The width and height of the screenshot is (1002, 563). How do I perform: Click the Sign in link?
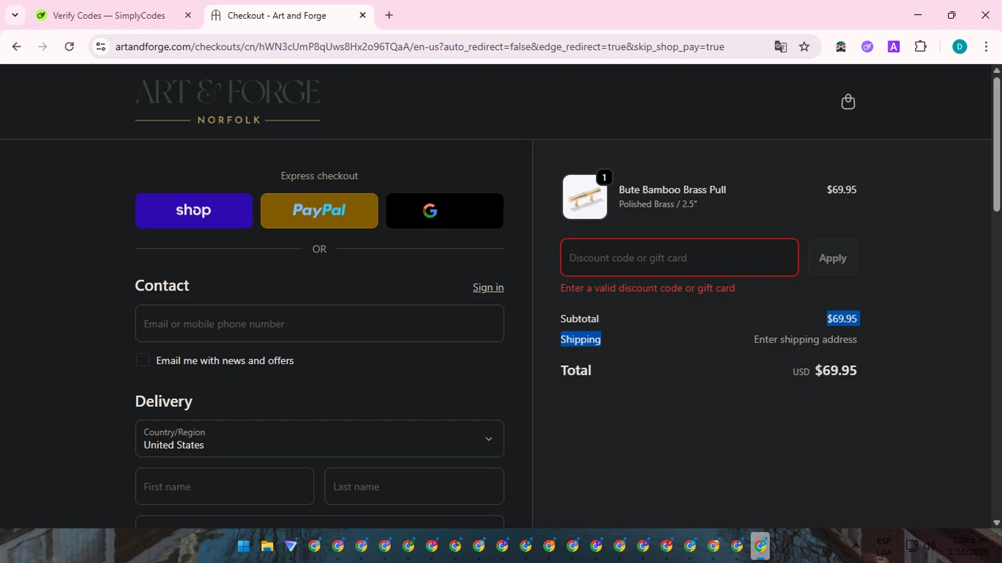tap(488, 287)
